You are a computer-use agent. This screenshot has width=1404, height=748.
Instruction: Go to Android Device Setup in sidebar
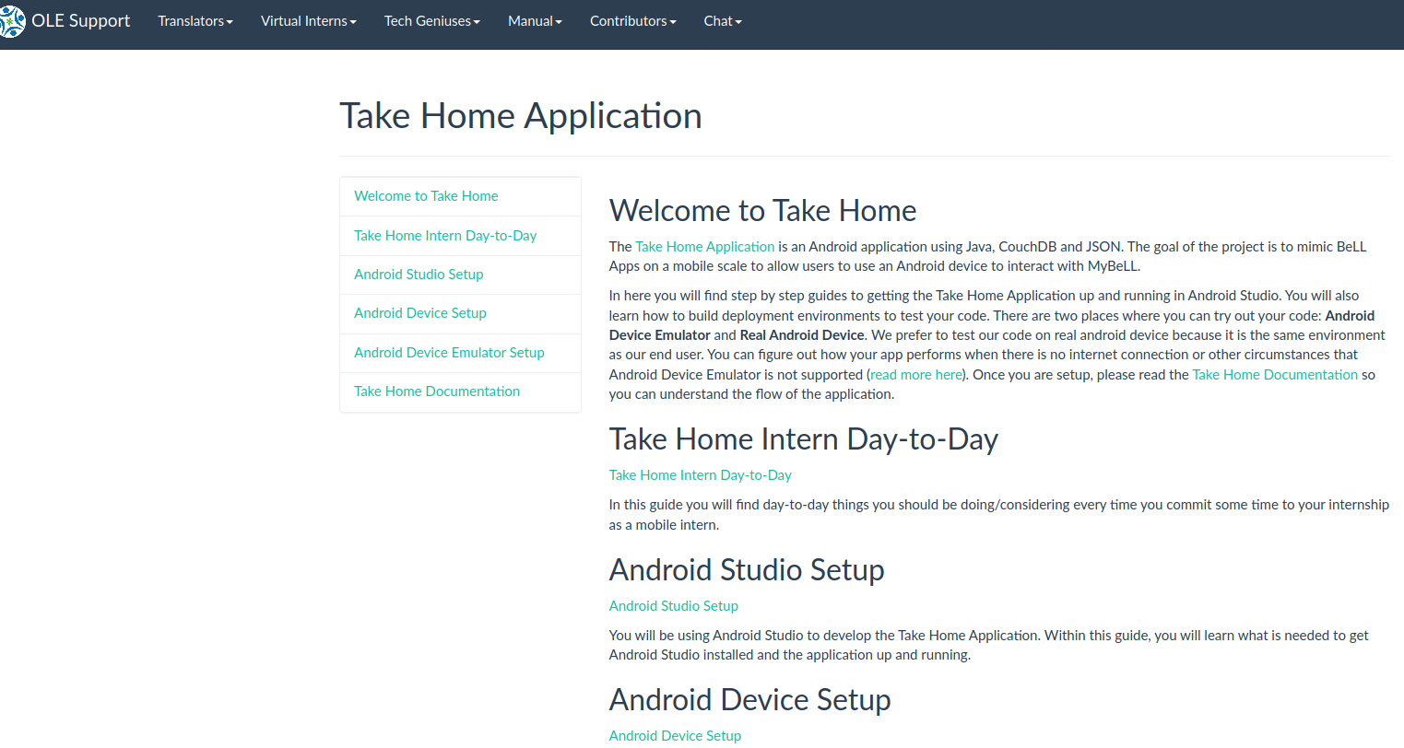pyautogui.click(x=460, y=313)
